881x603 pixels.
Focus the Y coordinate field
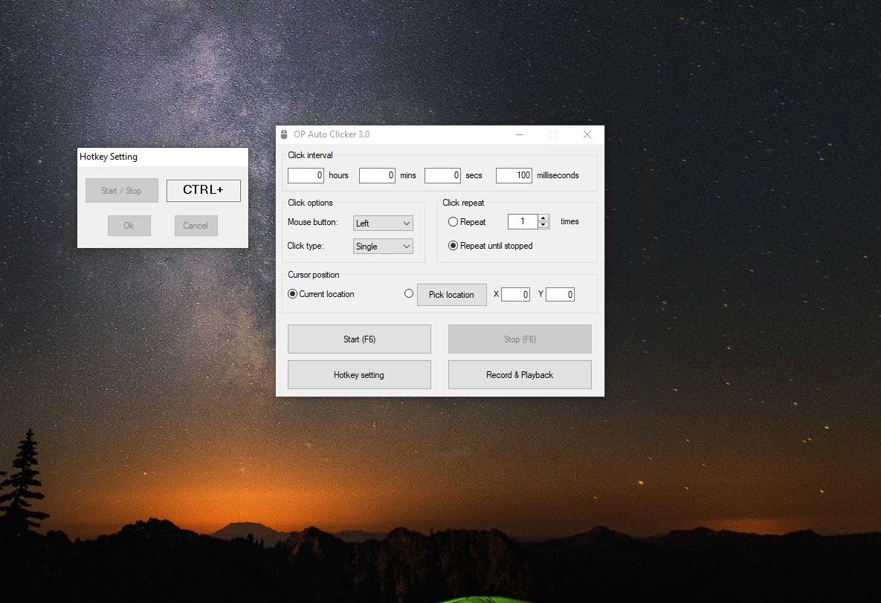tap(560, 294)
